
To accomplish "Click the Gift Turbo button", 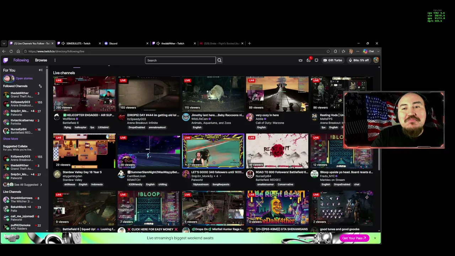I will coord(333,60).
